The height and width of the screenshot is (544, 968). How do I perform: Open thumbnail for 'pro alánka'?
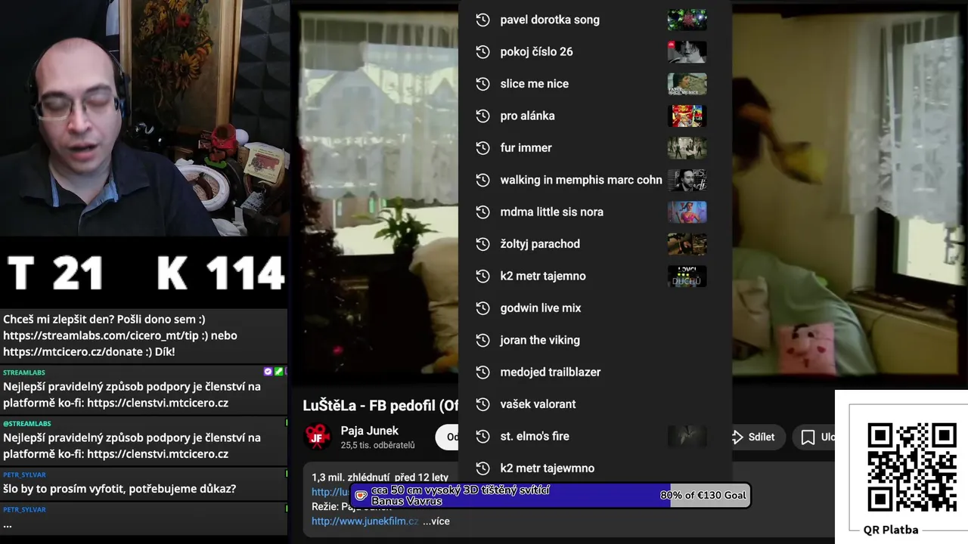(687, 116)
